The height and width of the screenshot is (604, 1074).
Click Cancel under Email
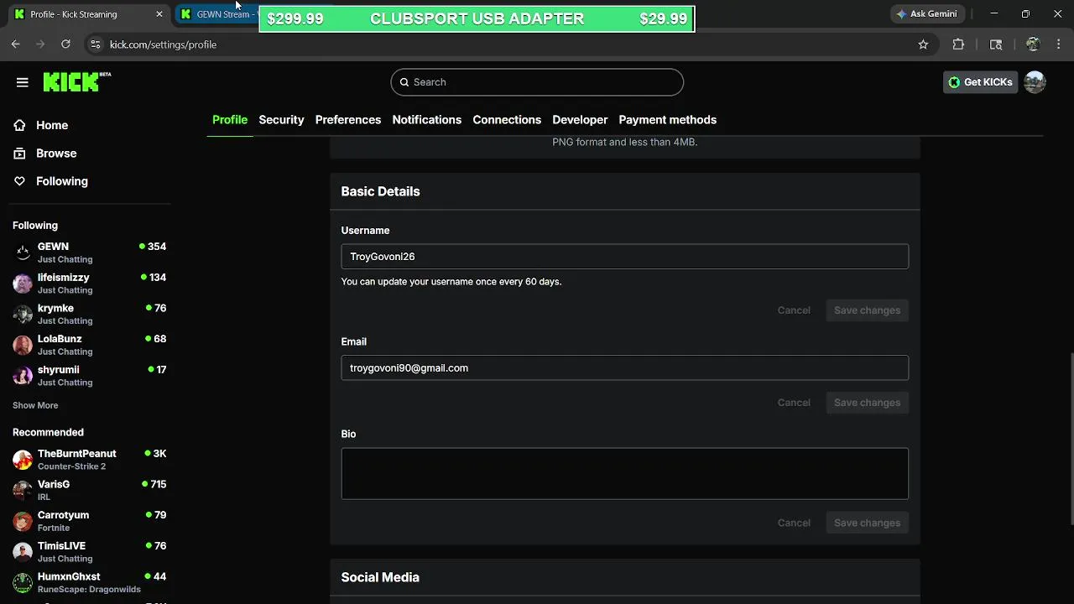pyautogui.click(x=794, y=403)
